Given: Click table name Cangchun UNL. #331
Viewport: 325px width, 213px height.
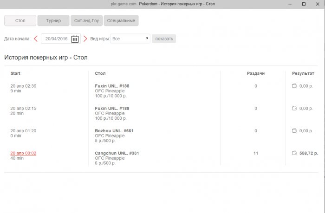Looking at the screenshot, I should [117, 153].
